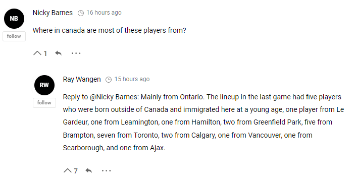The image size is (357, 182).
Task: Click the upvote count 7
Action: (76, 171)
